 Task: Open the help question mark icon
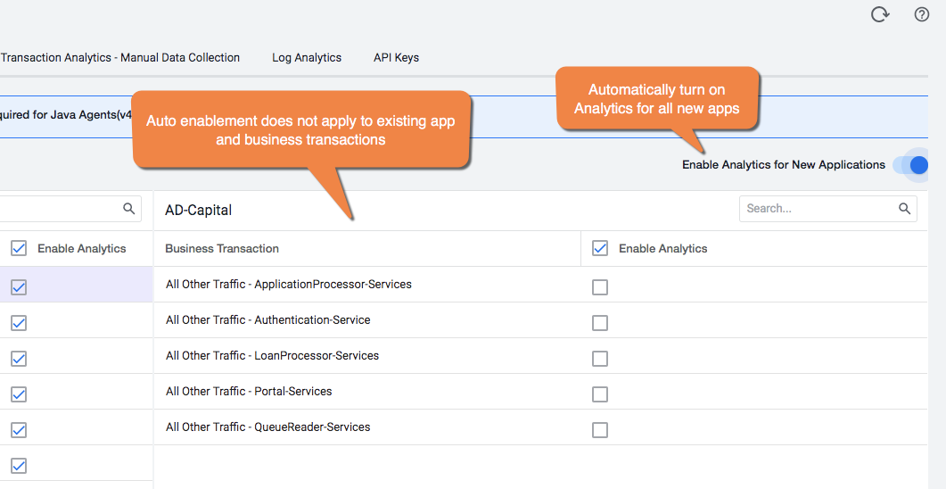[921, 14]
